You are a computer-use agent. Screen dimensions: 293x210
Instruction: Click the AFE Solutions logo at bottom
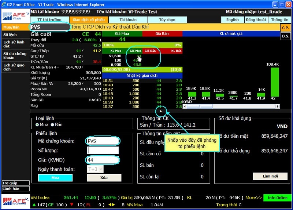(16, 202)
